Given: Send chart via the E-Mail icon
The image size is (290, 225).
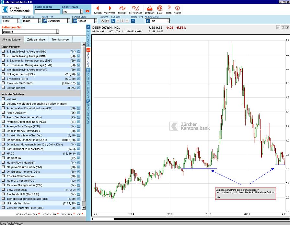Looking at the screenshot, I should [x=160, y=8].
